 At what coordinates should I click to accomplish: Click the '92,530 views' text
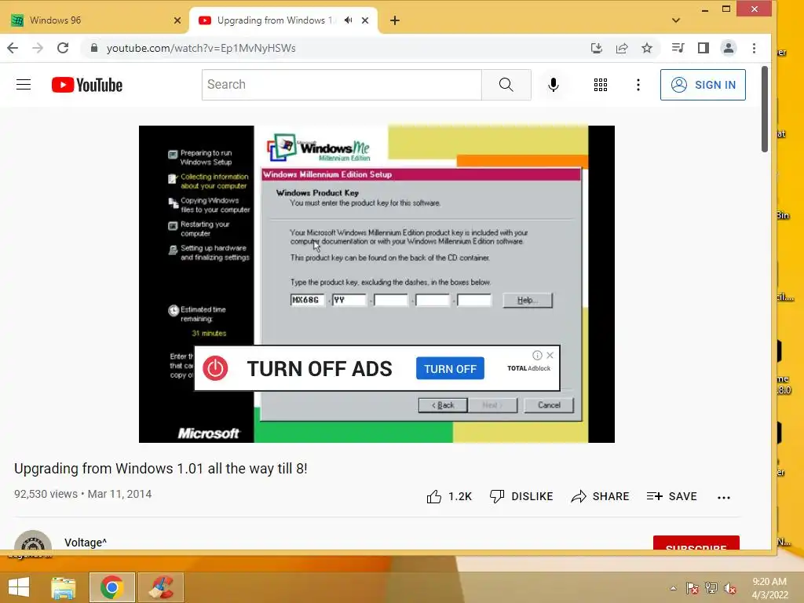click(x=46, y=494)
